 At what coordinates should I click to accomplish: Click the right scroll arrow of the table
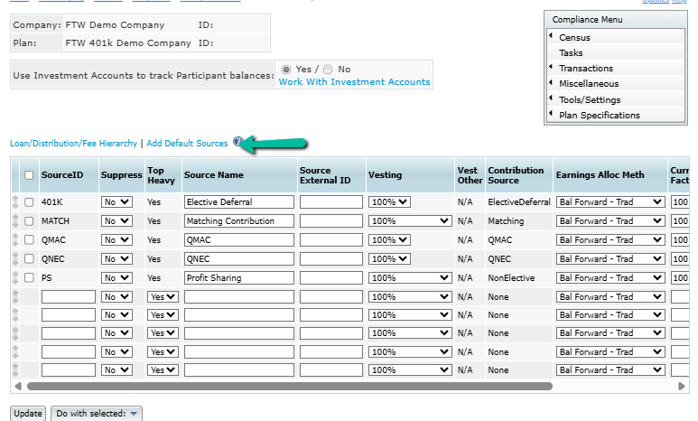click(x=681, y=387)
